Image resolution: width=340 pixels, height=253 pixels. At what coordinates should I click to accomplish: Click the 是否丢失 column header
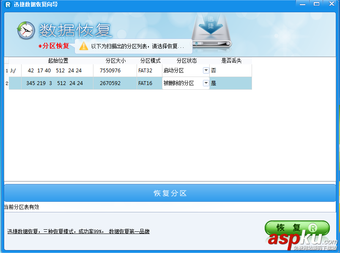point(230,60)
